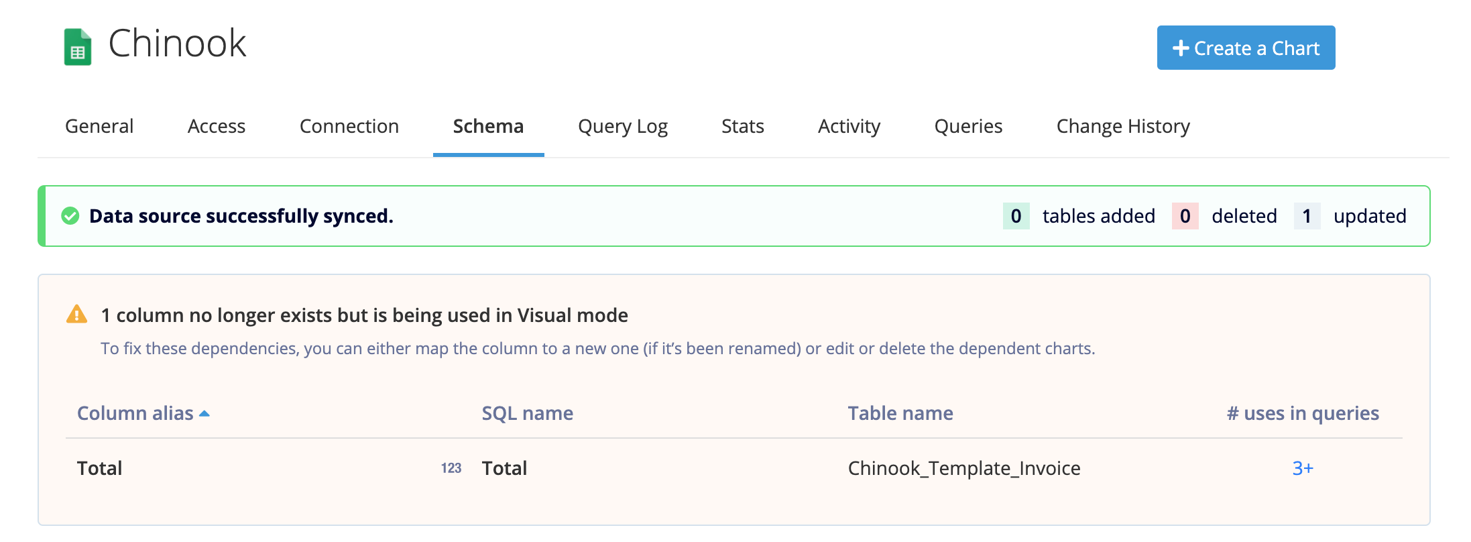Click the Google Sheets data source icon

[78, 47]
